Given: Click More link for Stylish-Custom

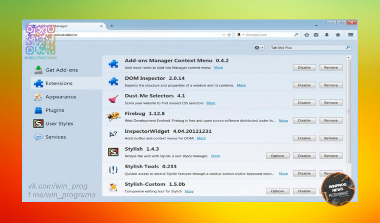Looking at the screenshot, I should [x=189, y=191].
